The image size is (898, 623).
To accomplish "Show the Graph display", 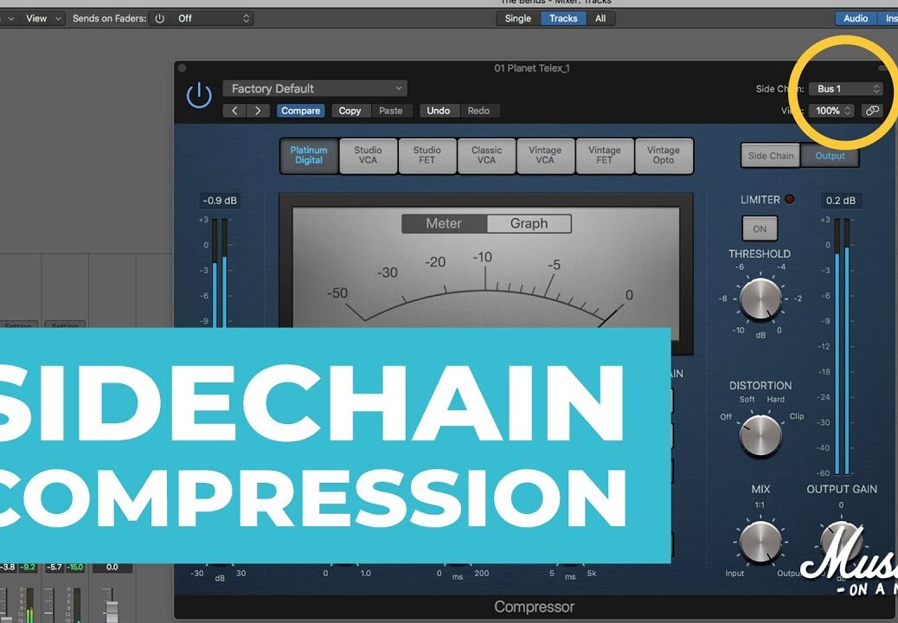I will (x=529, y=223).
